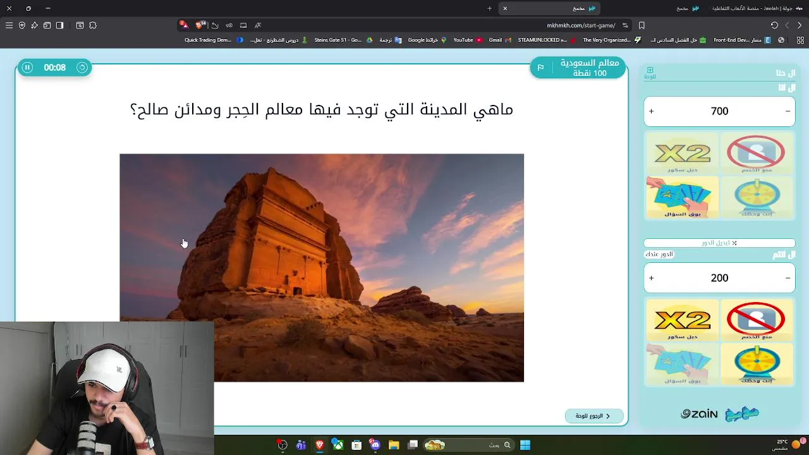The height and width of the screenshot is (455, 809).
Task: Open Brave Shields lion icon
Action: coord(200,25)
